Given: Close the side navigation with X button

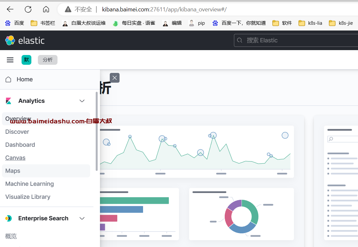Looking at the screenshot, I should [x=115, y=78].
